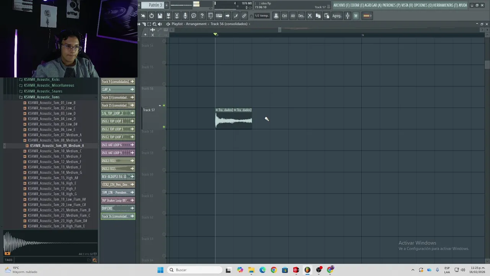Click the shopping cart icon in toolbar
Image resolution: width=490 pixels, height=276 pixels.
click(356, 16)
